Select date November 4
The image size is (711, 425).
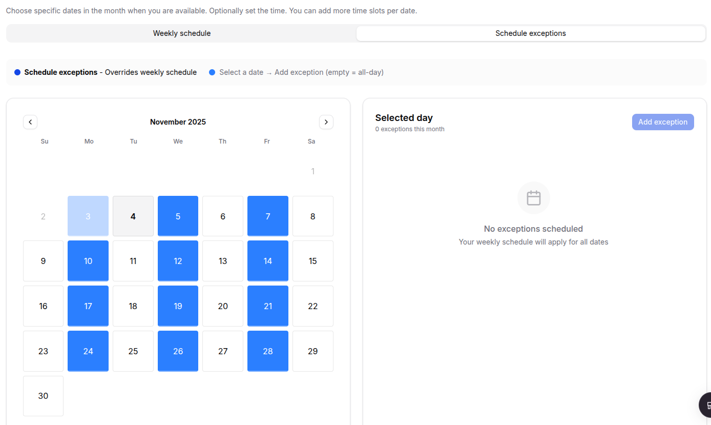pos(133,216)
